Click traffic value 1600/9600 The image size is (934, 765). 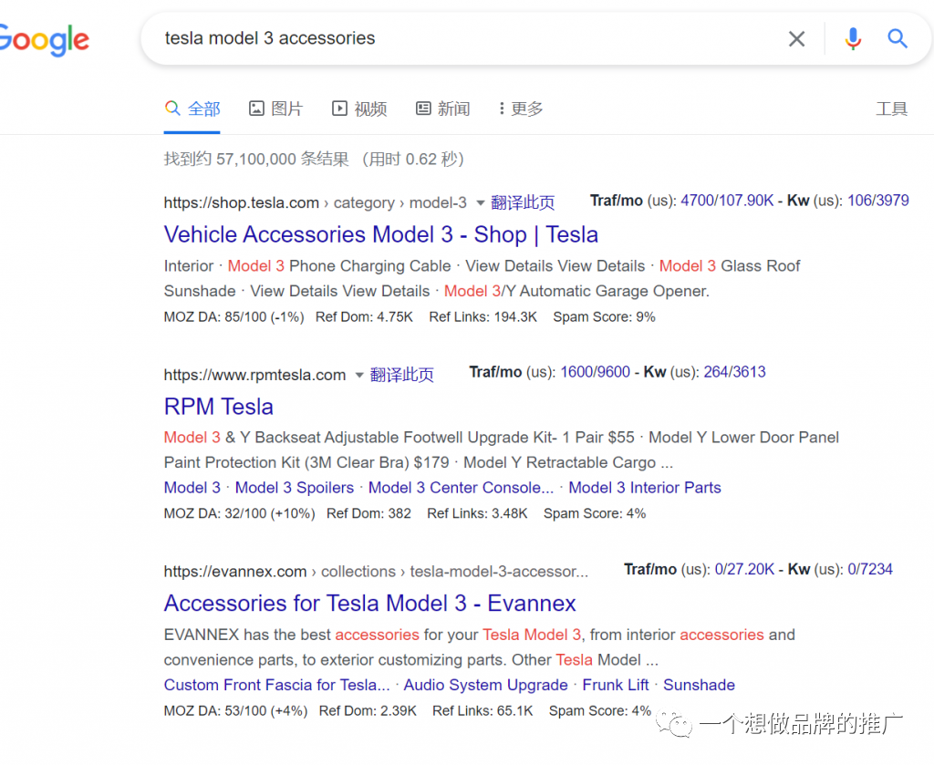point(595,372)
